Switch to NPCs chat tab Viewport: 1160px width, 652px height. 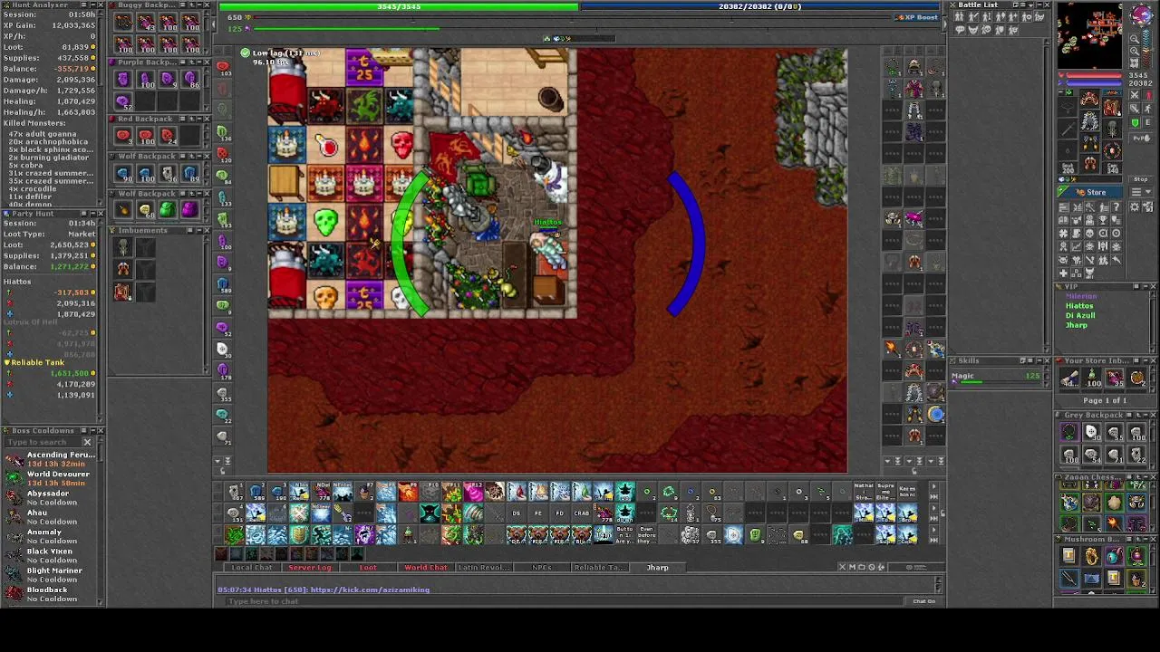coord(541,568)
